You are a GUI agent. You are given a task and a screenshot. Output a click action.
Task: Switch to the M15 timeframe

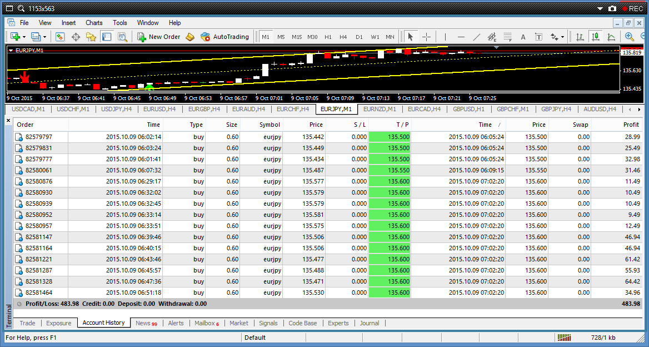[297, 37]
